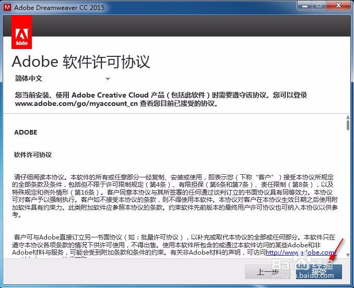
Task: Click the 上一步 back button
Action: (x=268, y=271)
